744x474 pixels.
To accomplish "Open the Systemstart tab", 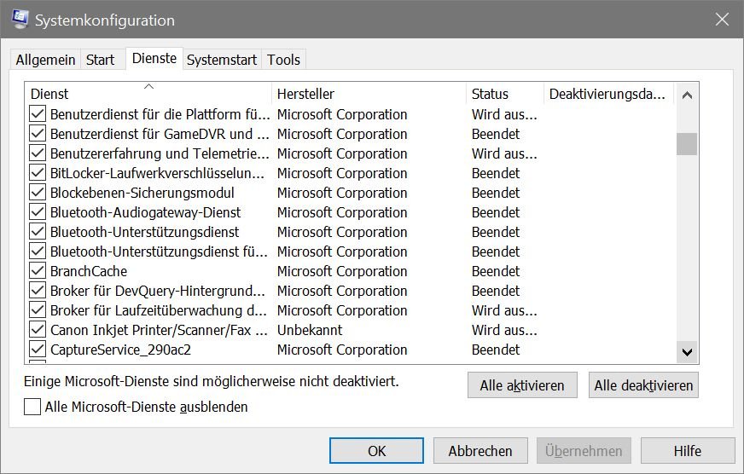I will coord(222,60).
